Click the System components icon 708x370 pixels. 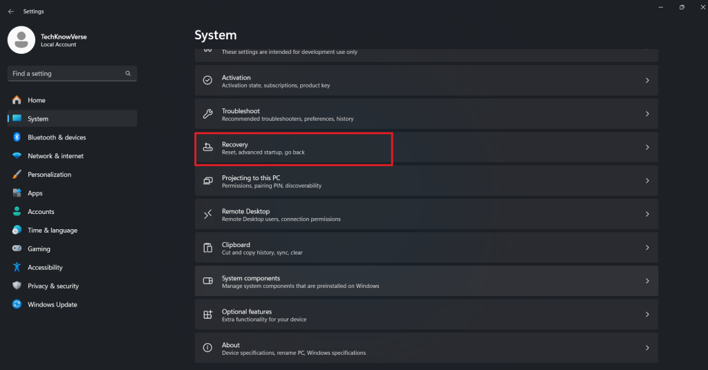(207, 281)
